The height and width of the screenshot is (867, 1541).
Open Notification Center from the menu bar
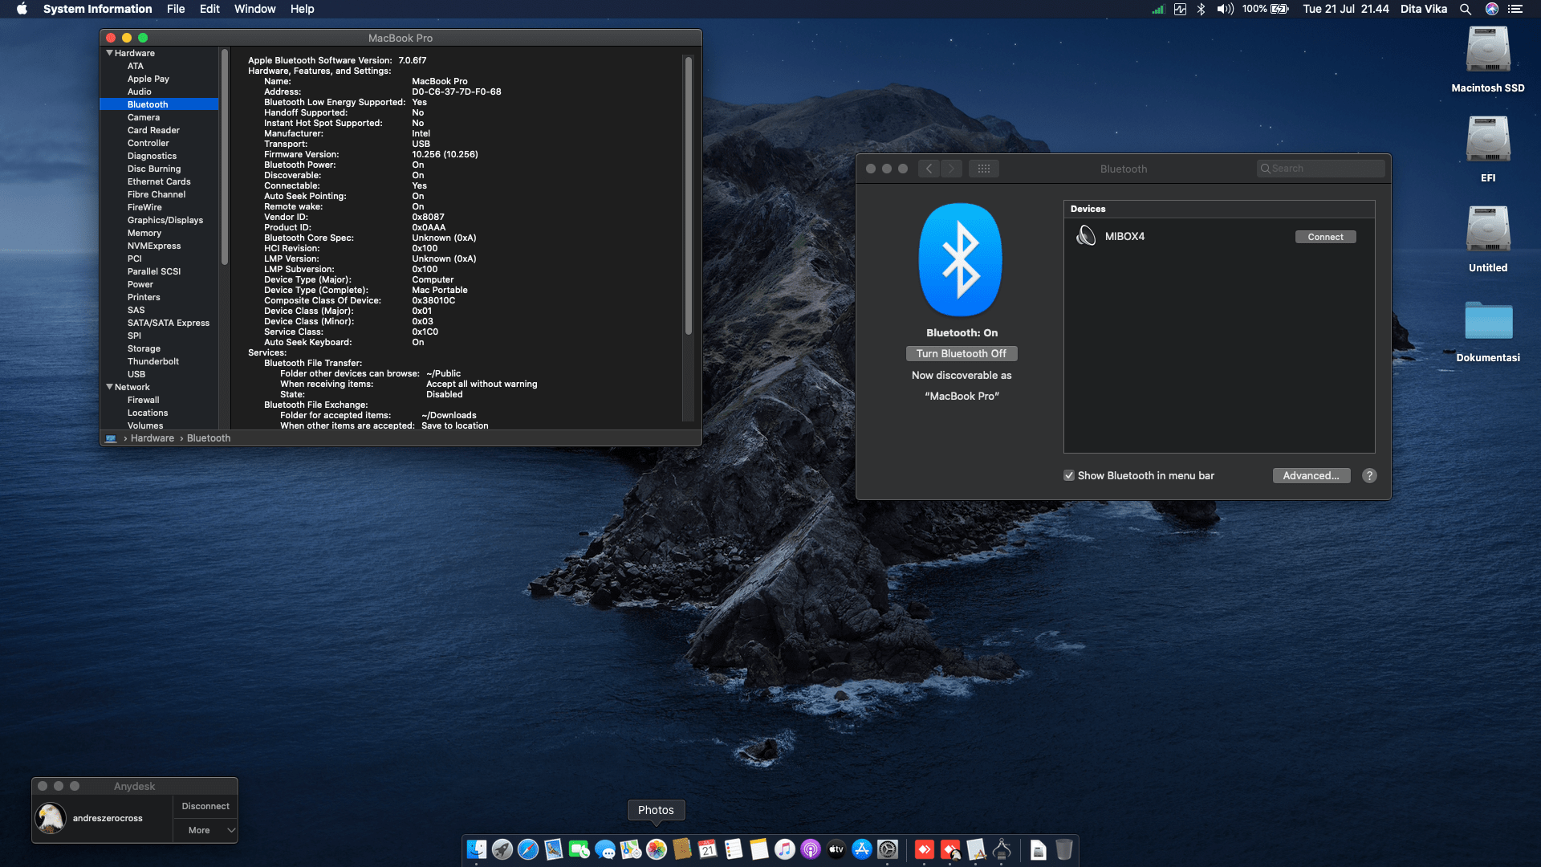(x=1515, y=9)
